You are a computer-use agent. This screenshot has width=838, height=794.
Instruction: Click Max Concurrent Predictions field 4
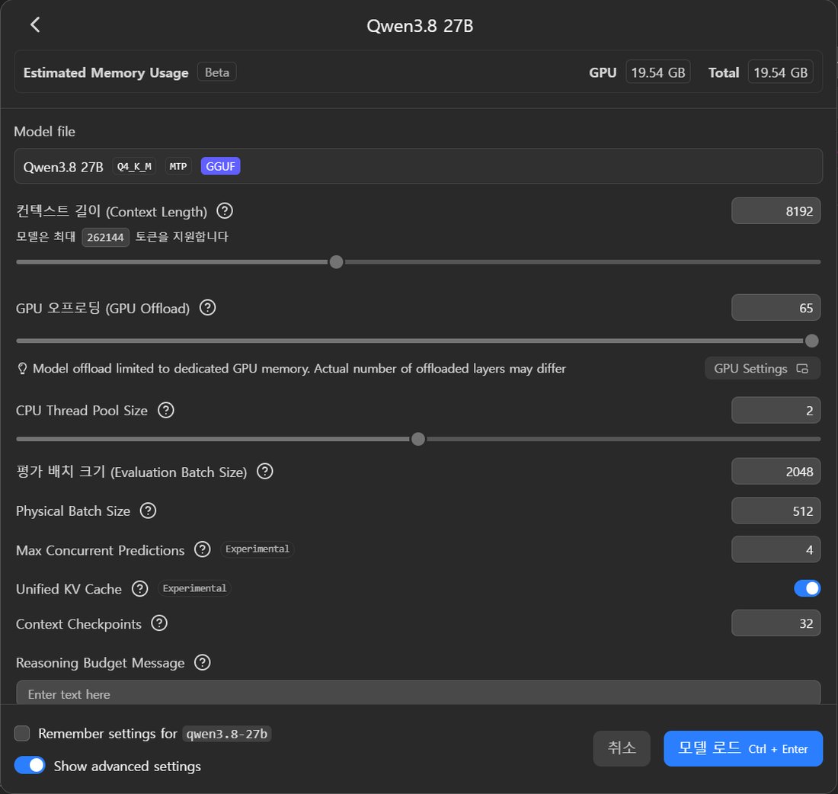[x=776, y=549]
